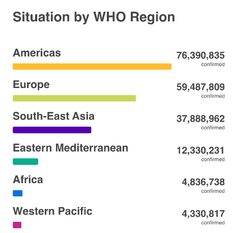Open the Eastern Mediterranean region label
The image size is (232, 233).
[x=71, y=148]
